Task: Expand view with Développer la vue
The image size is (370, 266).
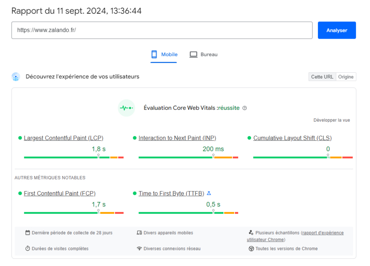Action: (x=331, y=120)
